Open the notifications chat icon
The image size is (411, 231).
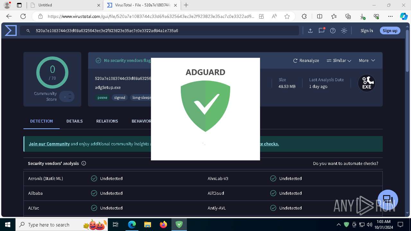tap(321, 30)
